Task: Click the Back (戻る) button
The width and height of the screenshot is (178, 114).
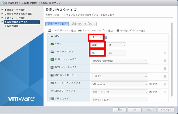Action: click(x=120, y=110)
